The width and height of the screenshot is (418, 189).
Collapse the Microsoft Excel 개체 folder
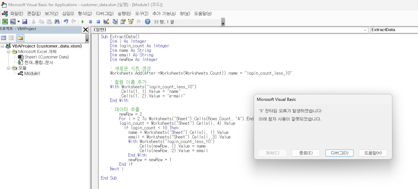click(9, 52)
